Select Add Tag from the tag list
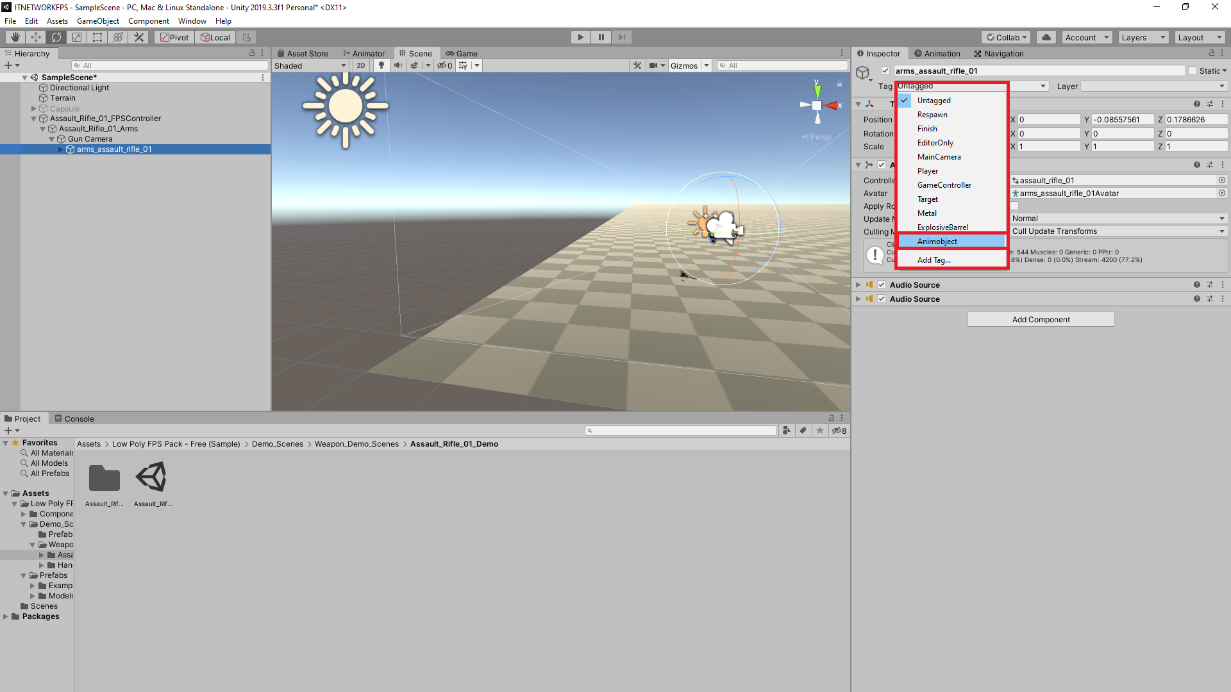The height and width of the screenshot is (692, 1231). [x=934, y=259]
